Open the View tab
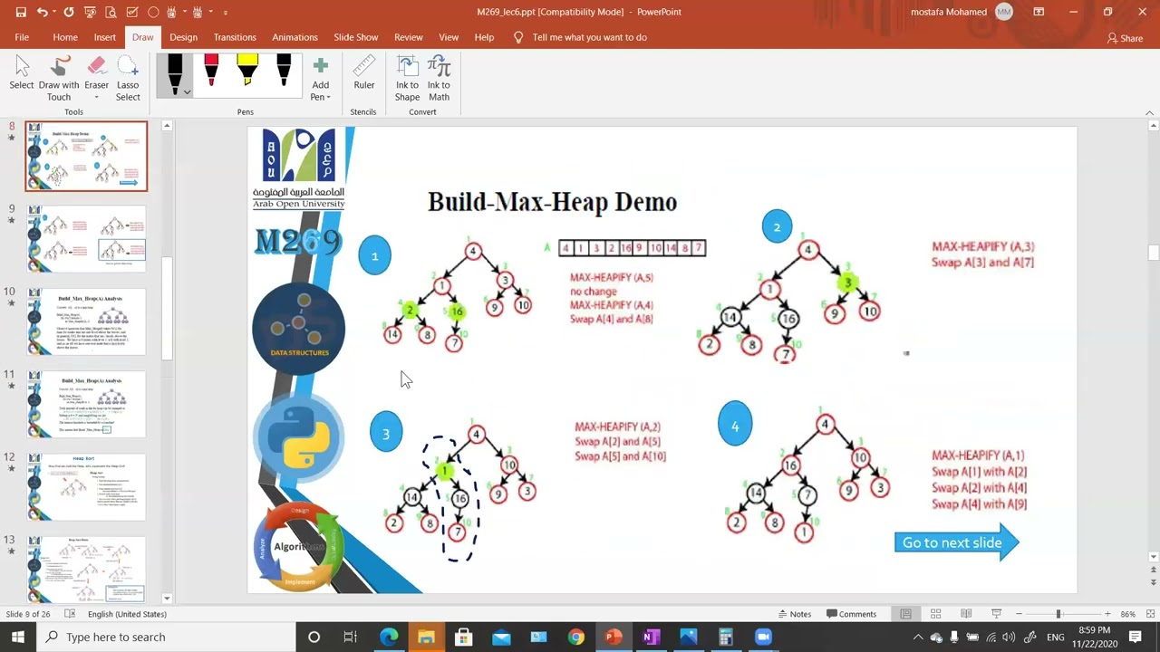This screenshot has height=652, width=1160. (449, 37)
